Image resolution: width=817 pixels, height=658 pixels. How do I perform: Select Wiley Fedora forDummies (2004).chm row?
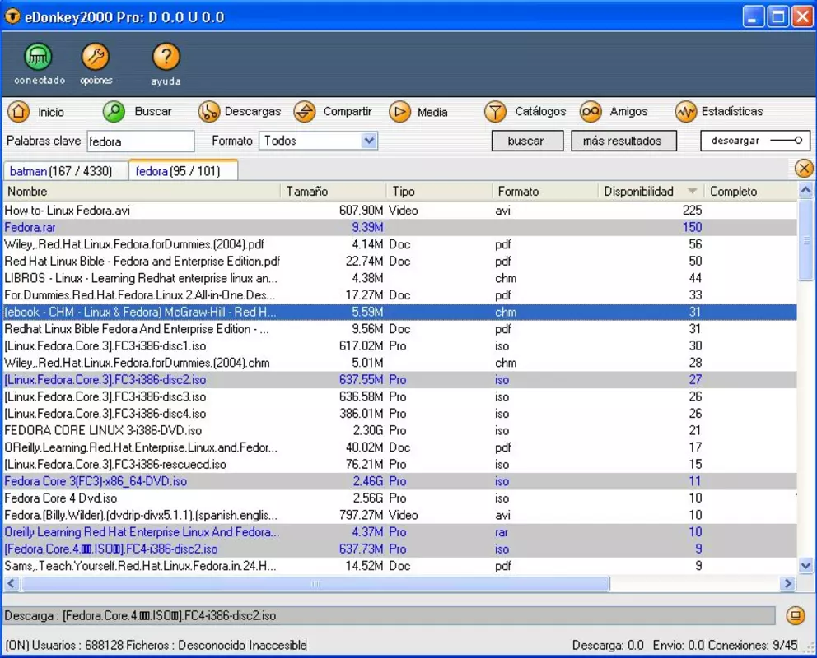[x=400, y=363]
